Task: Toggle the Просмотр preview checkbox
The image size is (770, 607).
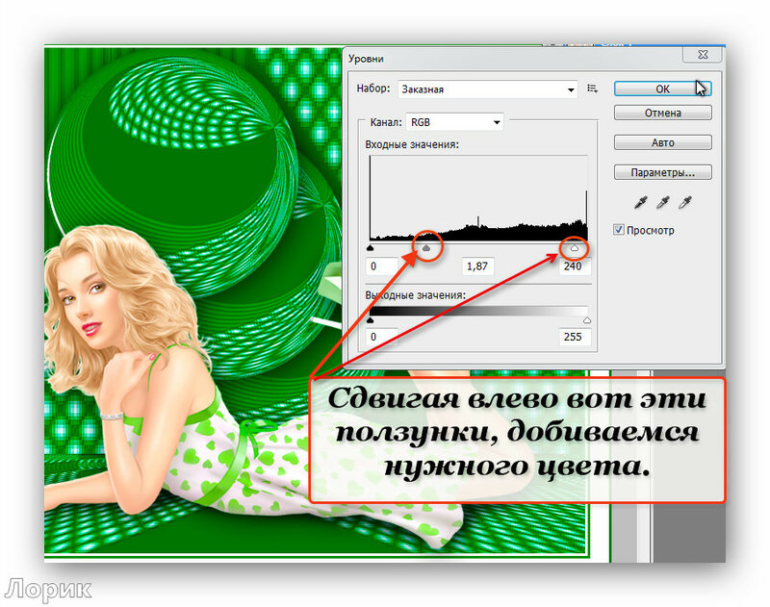Action: [619, 230]
